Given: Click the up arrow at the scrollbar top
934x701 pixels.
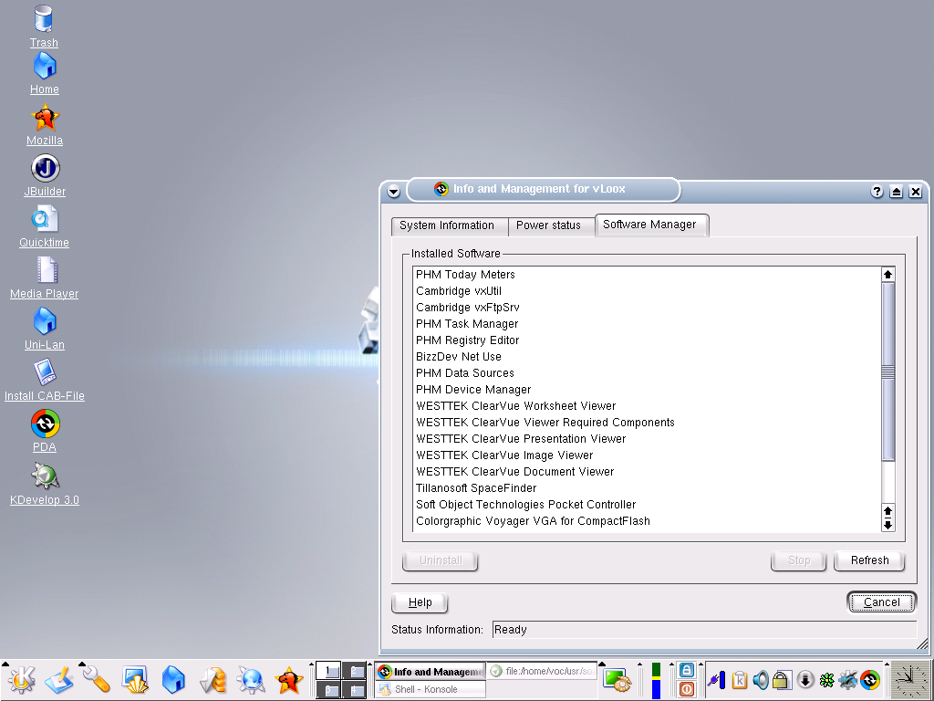Looking at the screenshot, I should tap(887, 274).
